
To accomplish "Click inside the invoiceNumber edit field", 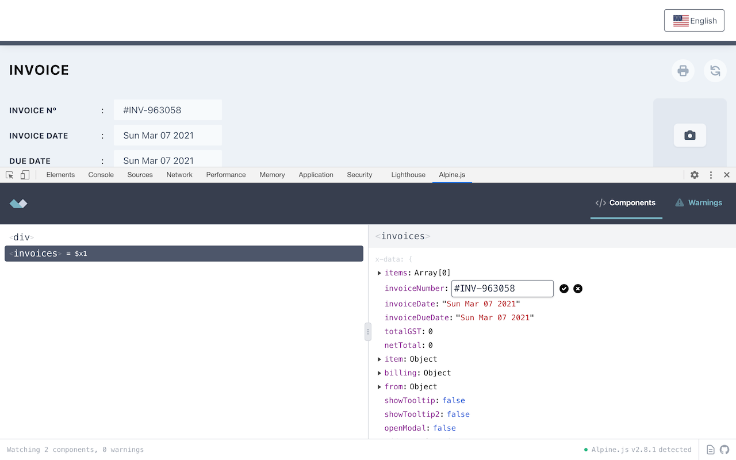I will [502, 288].
